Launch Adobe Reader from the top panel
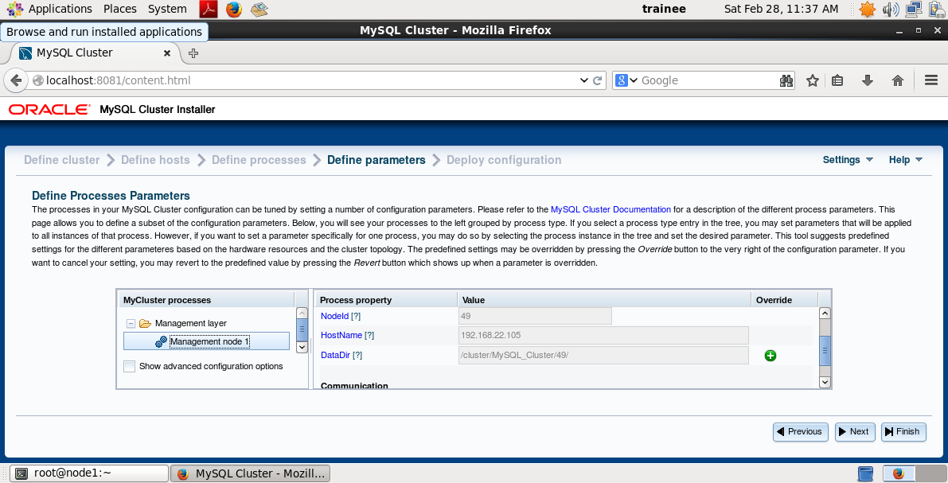Image resolution: width=948 pixels, height=483 pixels. tap(209, 9)
